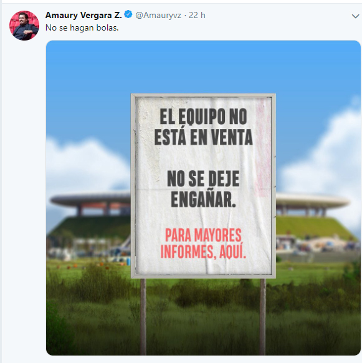The height and width of the screenshot is (363, 362).
Task: Click the @Amauryvz handle
Action: [x=158, y=15]
